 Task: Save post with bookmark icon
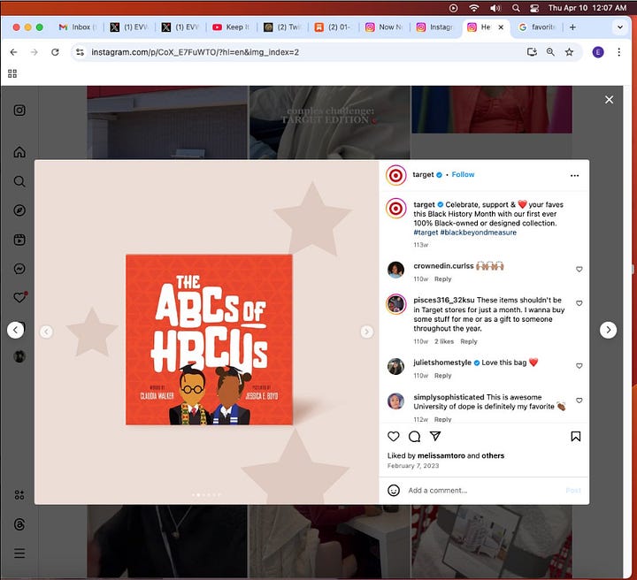point(576,436)
